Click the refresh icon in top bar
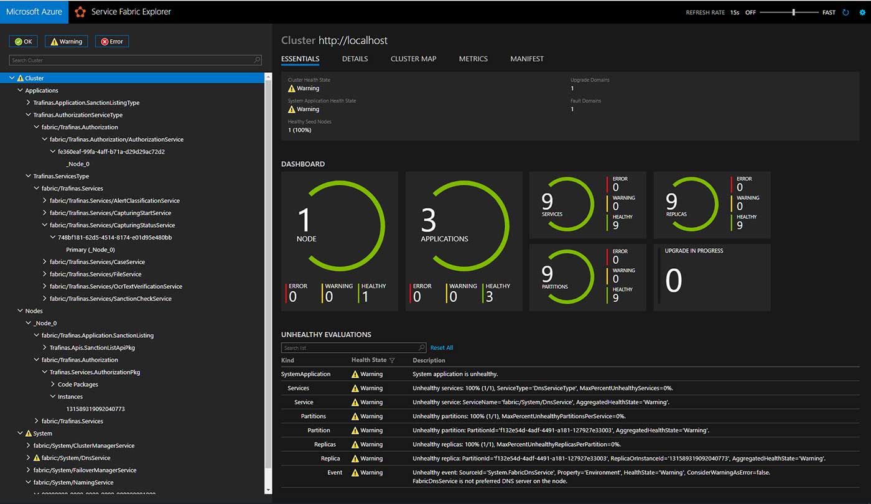The image size is (871, 504). [845, 12]
